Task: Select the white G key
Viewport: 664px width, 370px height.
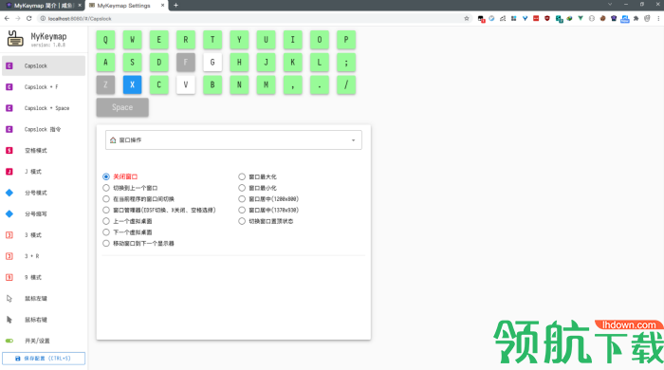Action: [x=212, y=63]
